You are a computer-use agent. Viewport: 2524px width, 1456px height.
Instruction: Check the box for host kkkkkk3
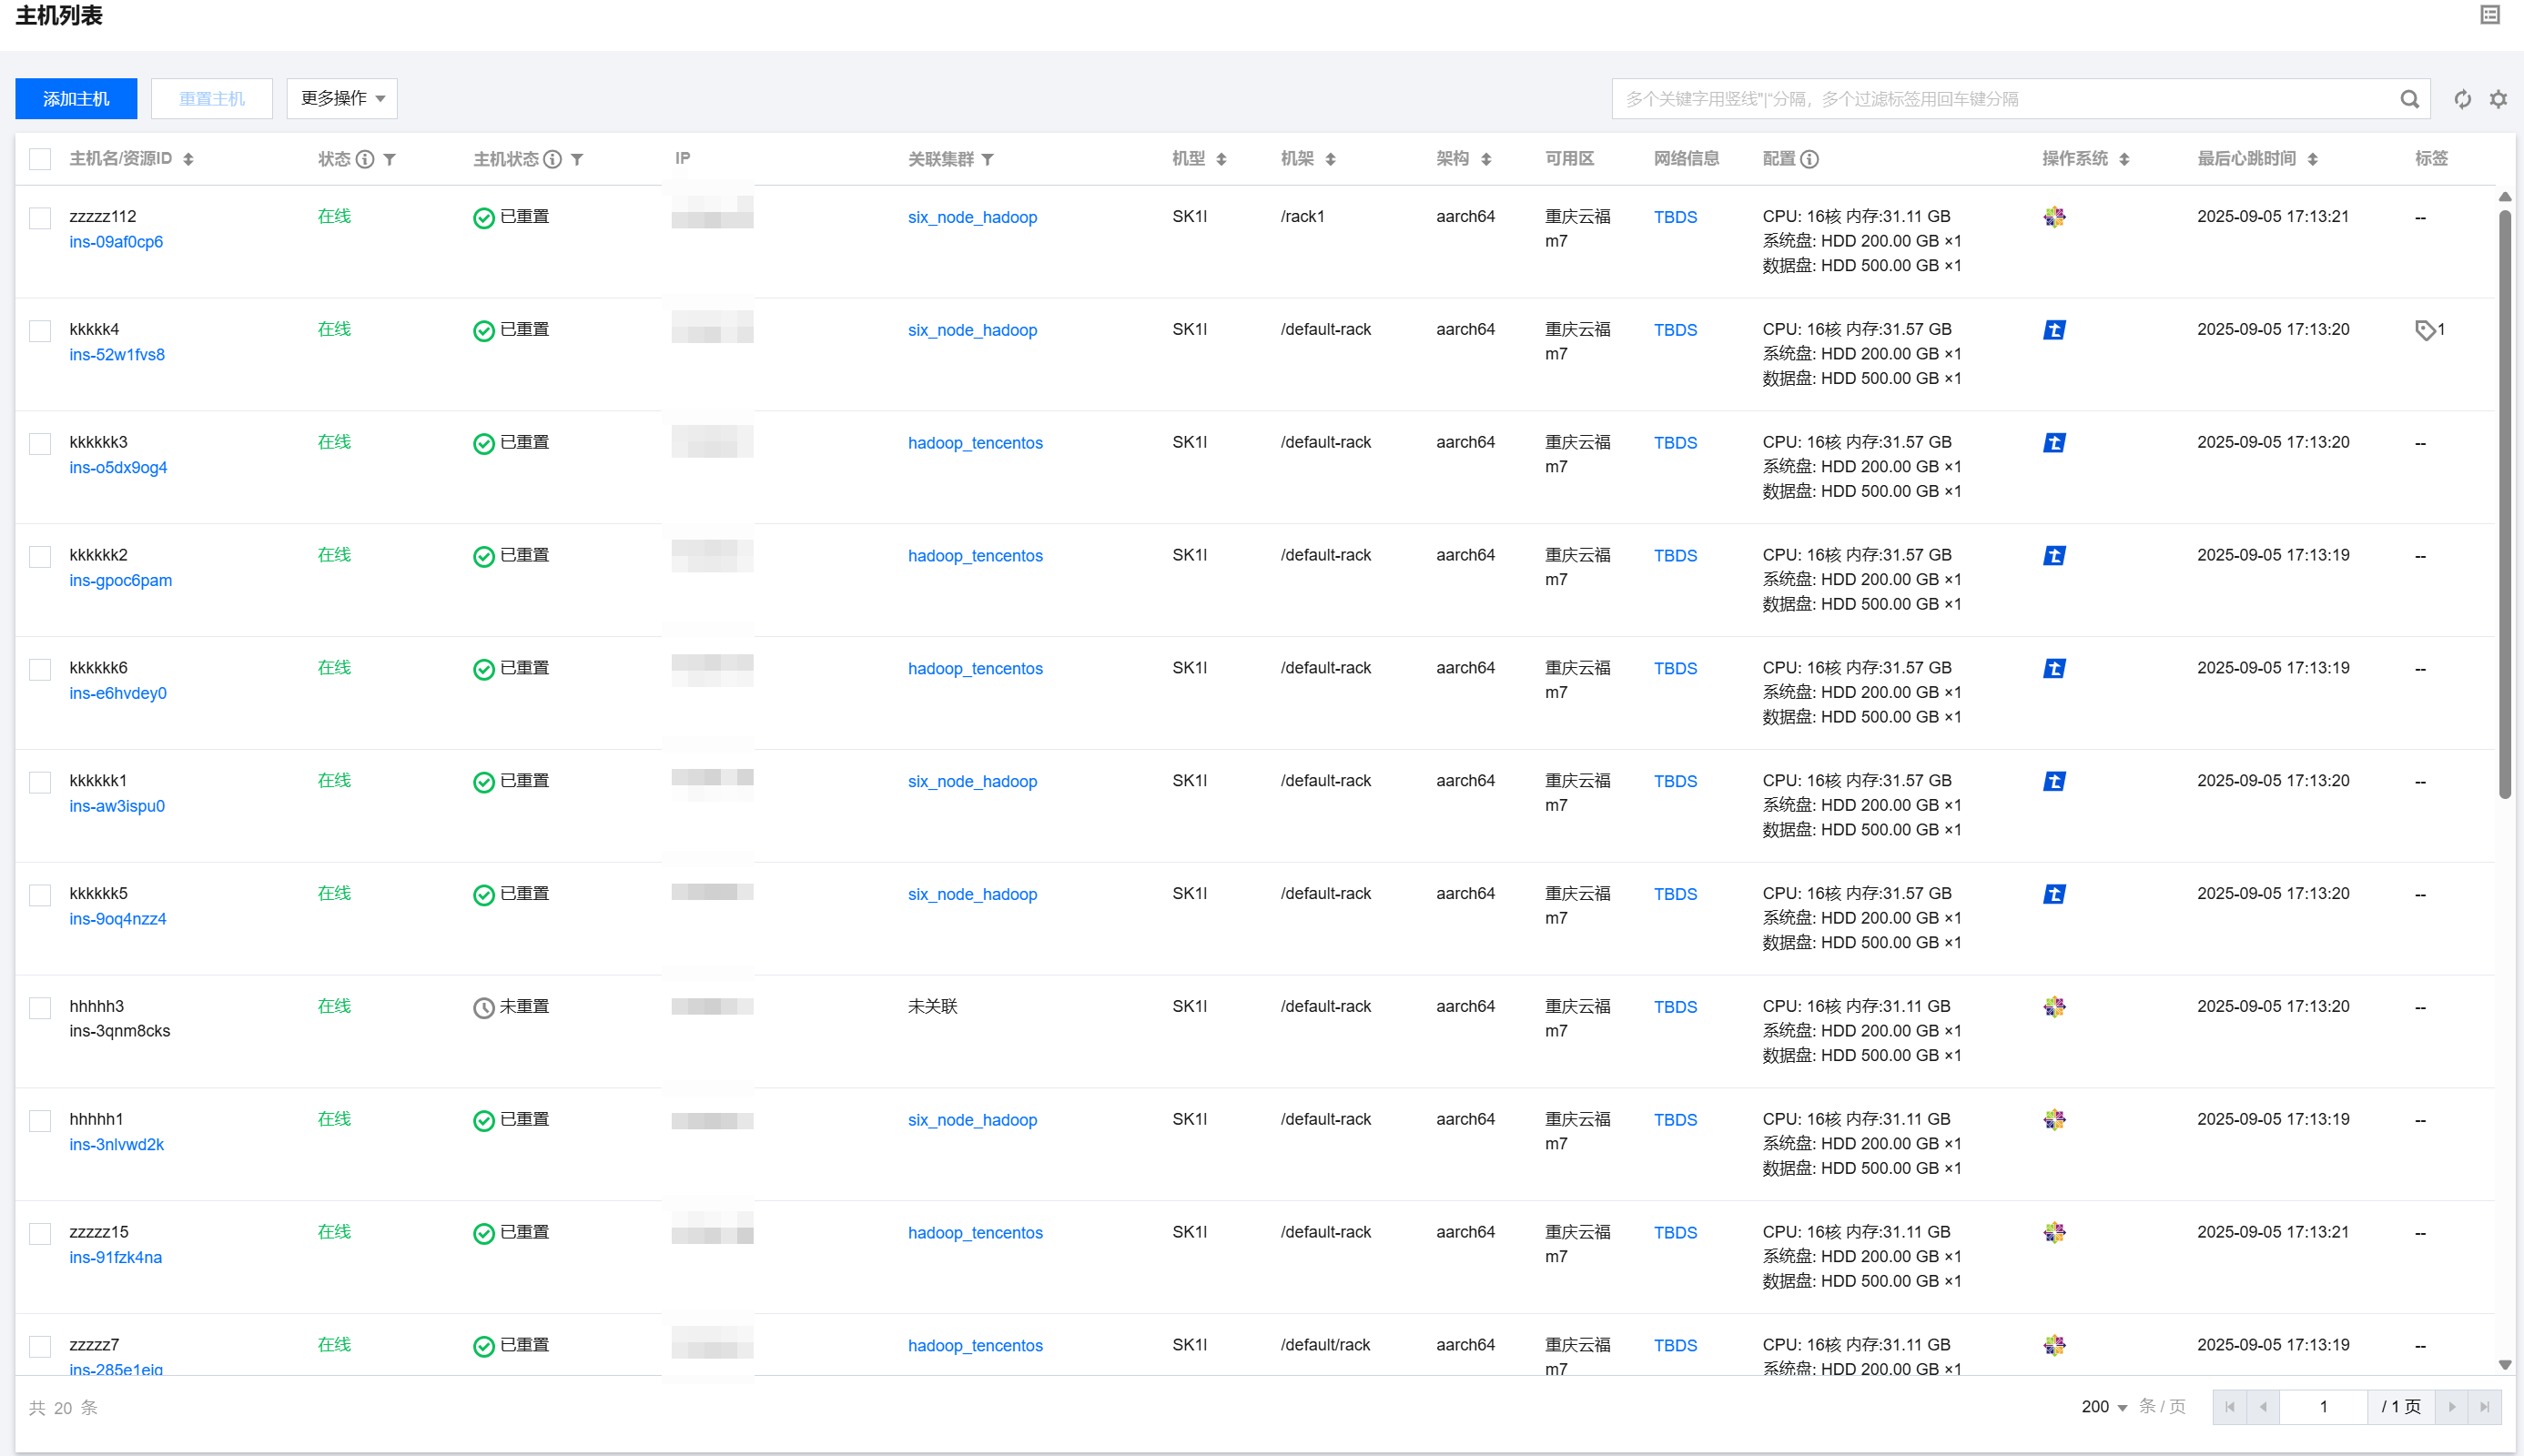tap(40, 443)
